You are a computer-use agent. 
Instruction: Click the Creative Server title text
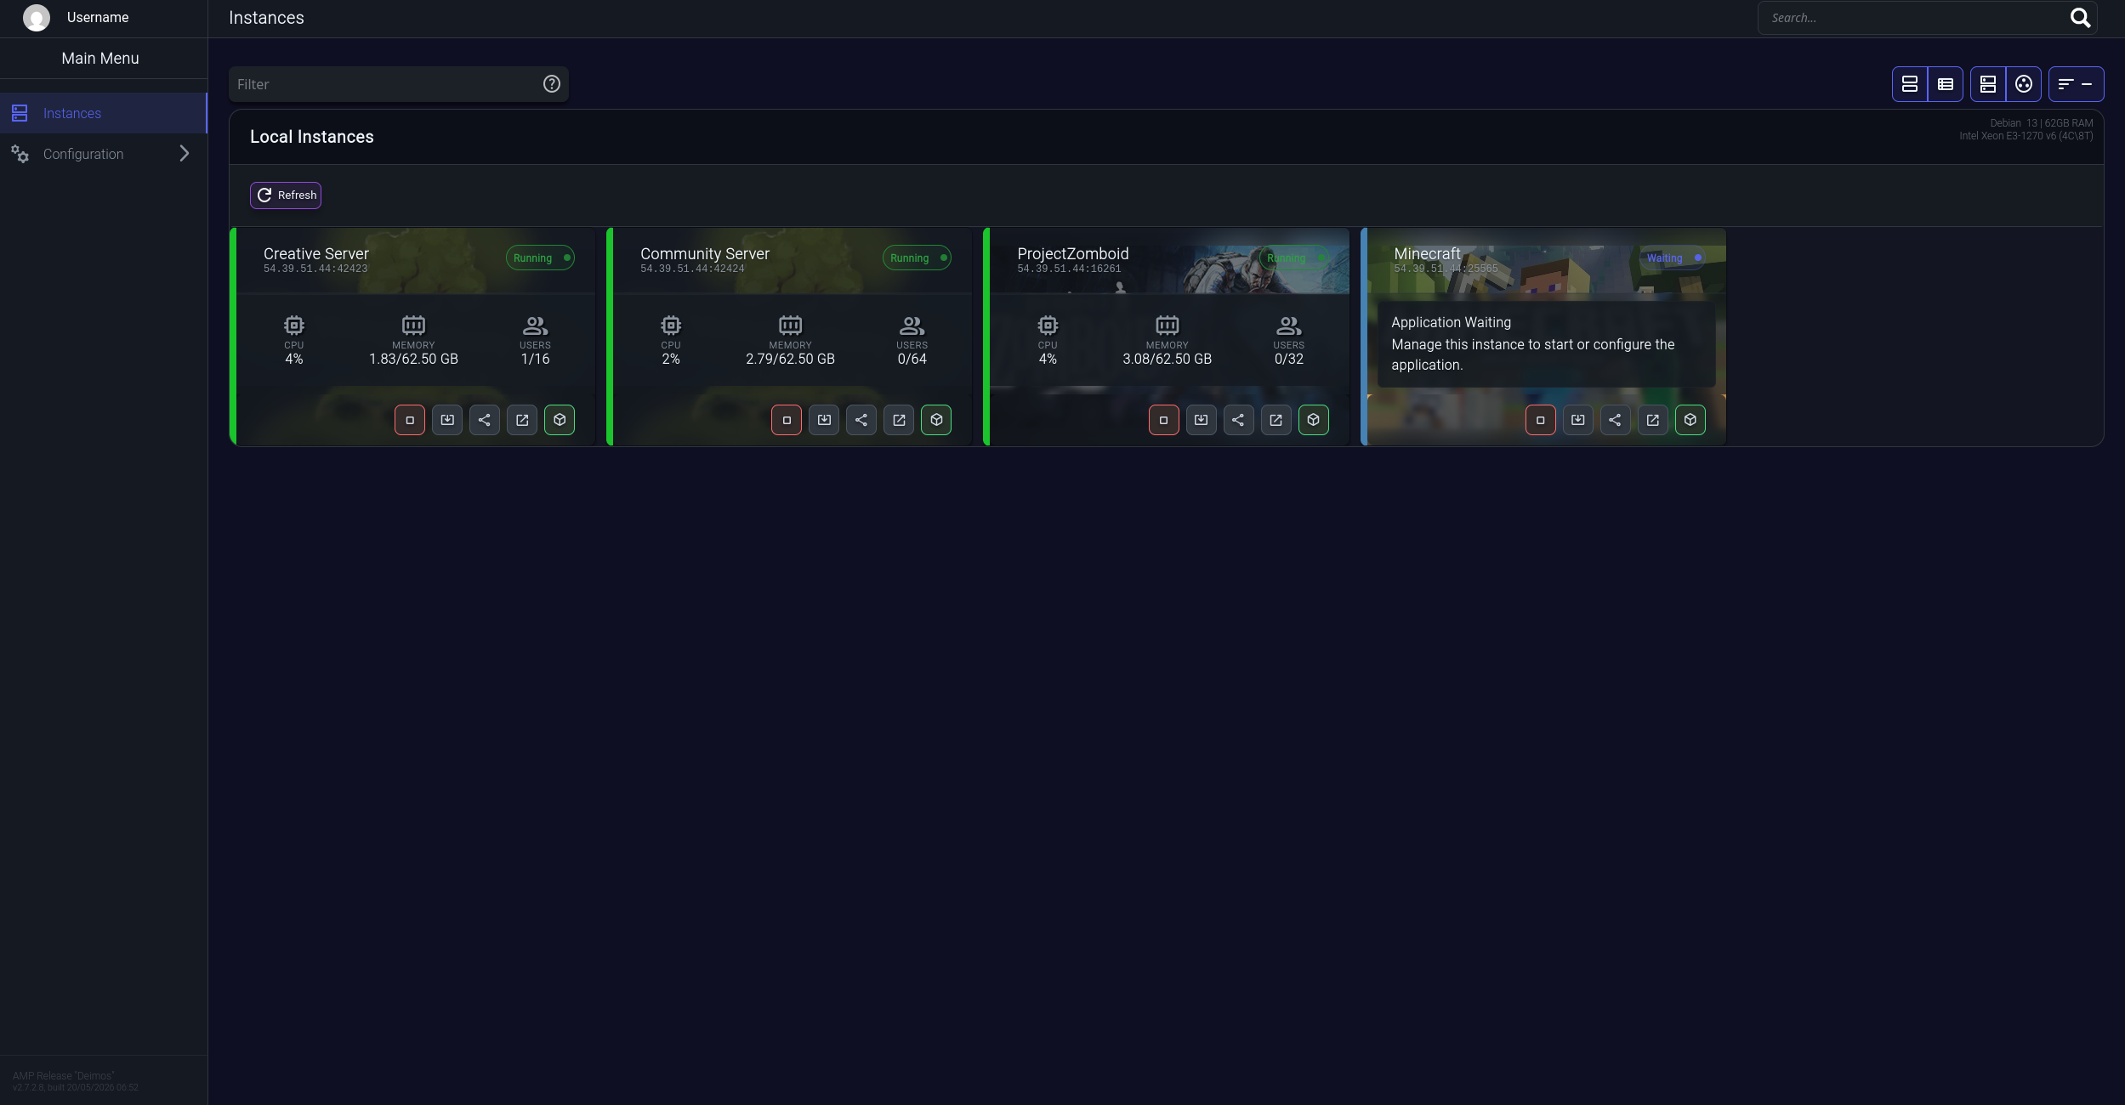tap(316, 254)
